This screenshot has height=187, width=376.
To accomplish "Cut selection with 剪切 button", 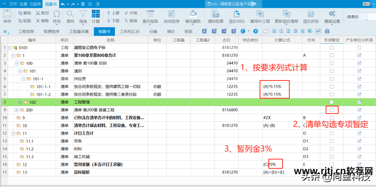I will (x=42, y=13).
